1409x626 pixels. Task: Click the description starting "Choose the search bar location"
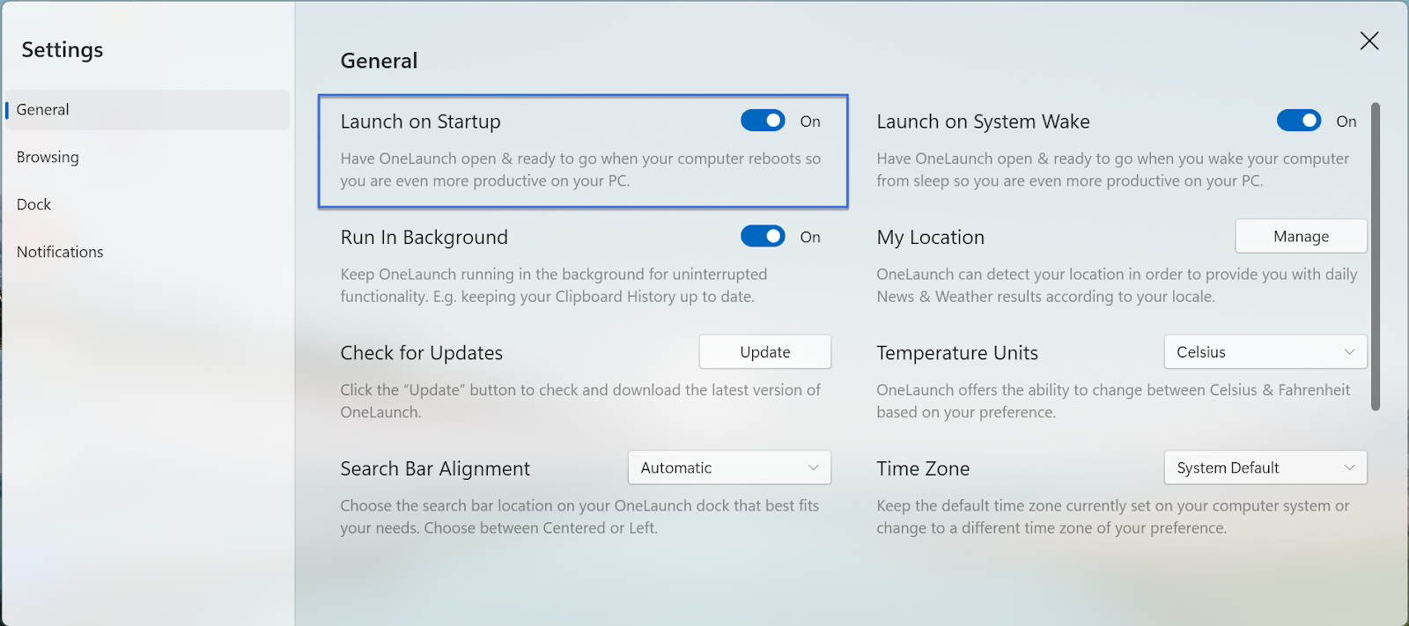(x=579, y=517)
